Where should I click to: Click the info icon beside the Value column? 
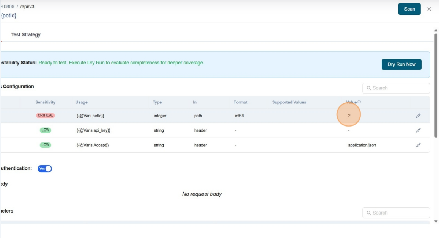pyautogui.click(x=359, y=101)
